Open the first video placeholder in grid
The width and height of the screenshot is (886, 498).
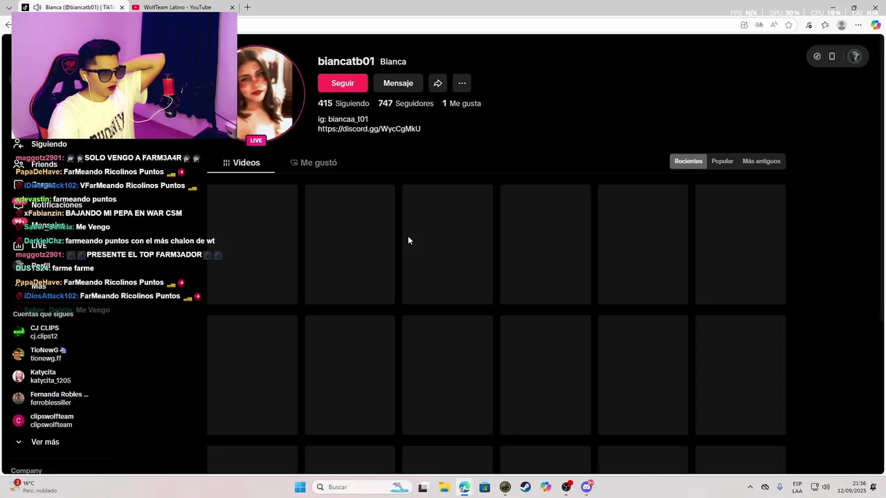tap(252, 244)
